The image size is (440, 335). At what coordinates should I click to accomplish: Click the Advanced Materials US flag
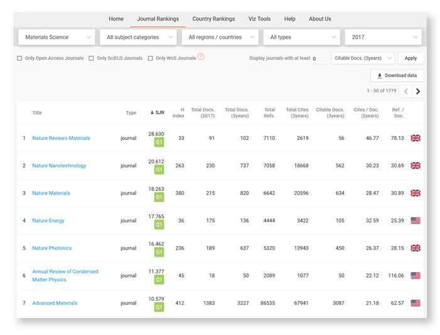(x=415, y=303)
